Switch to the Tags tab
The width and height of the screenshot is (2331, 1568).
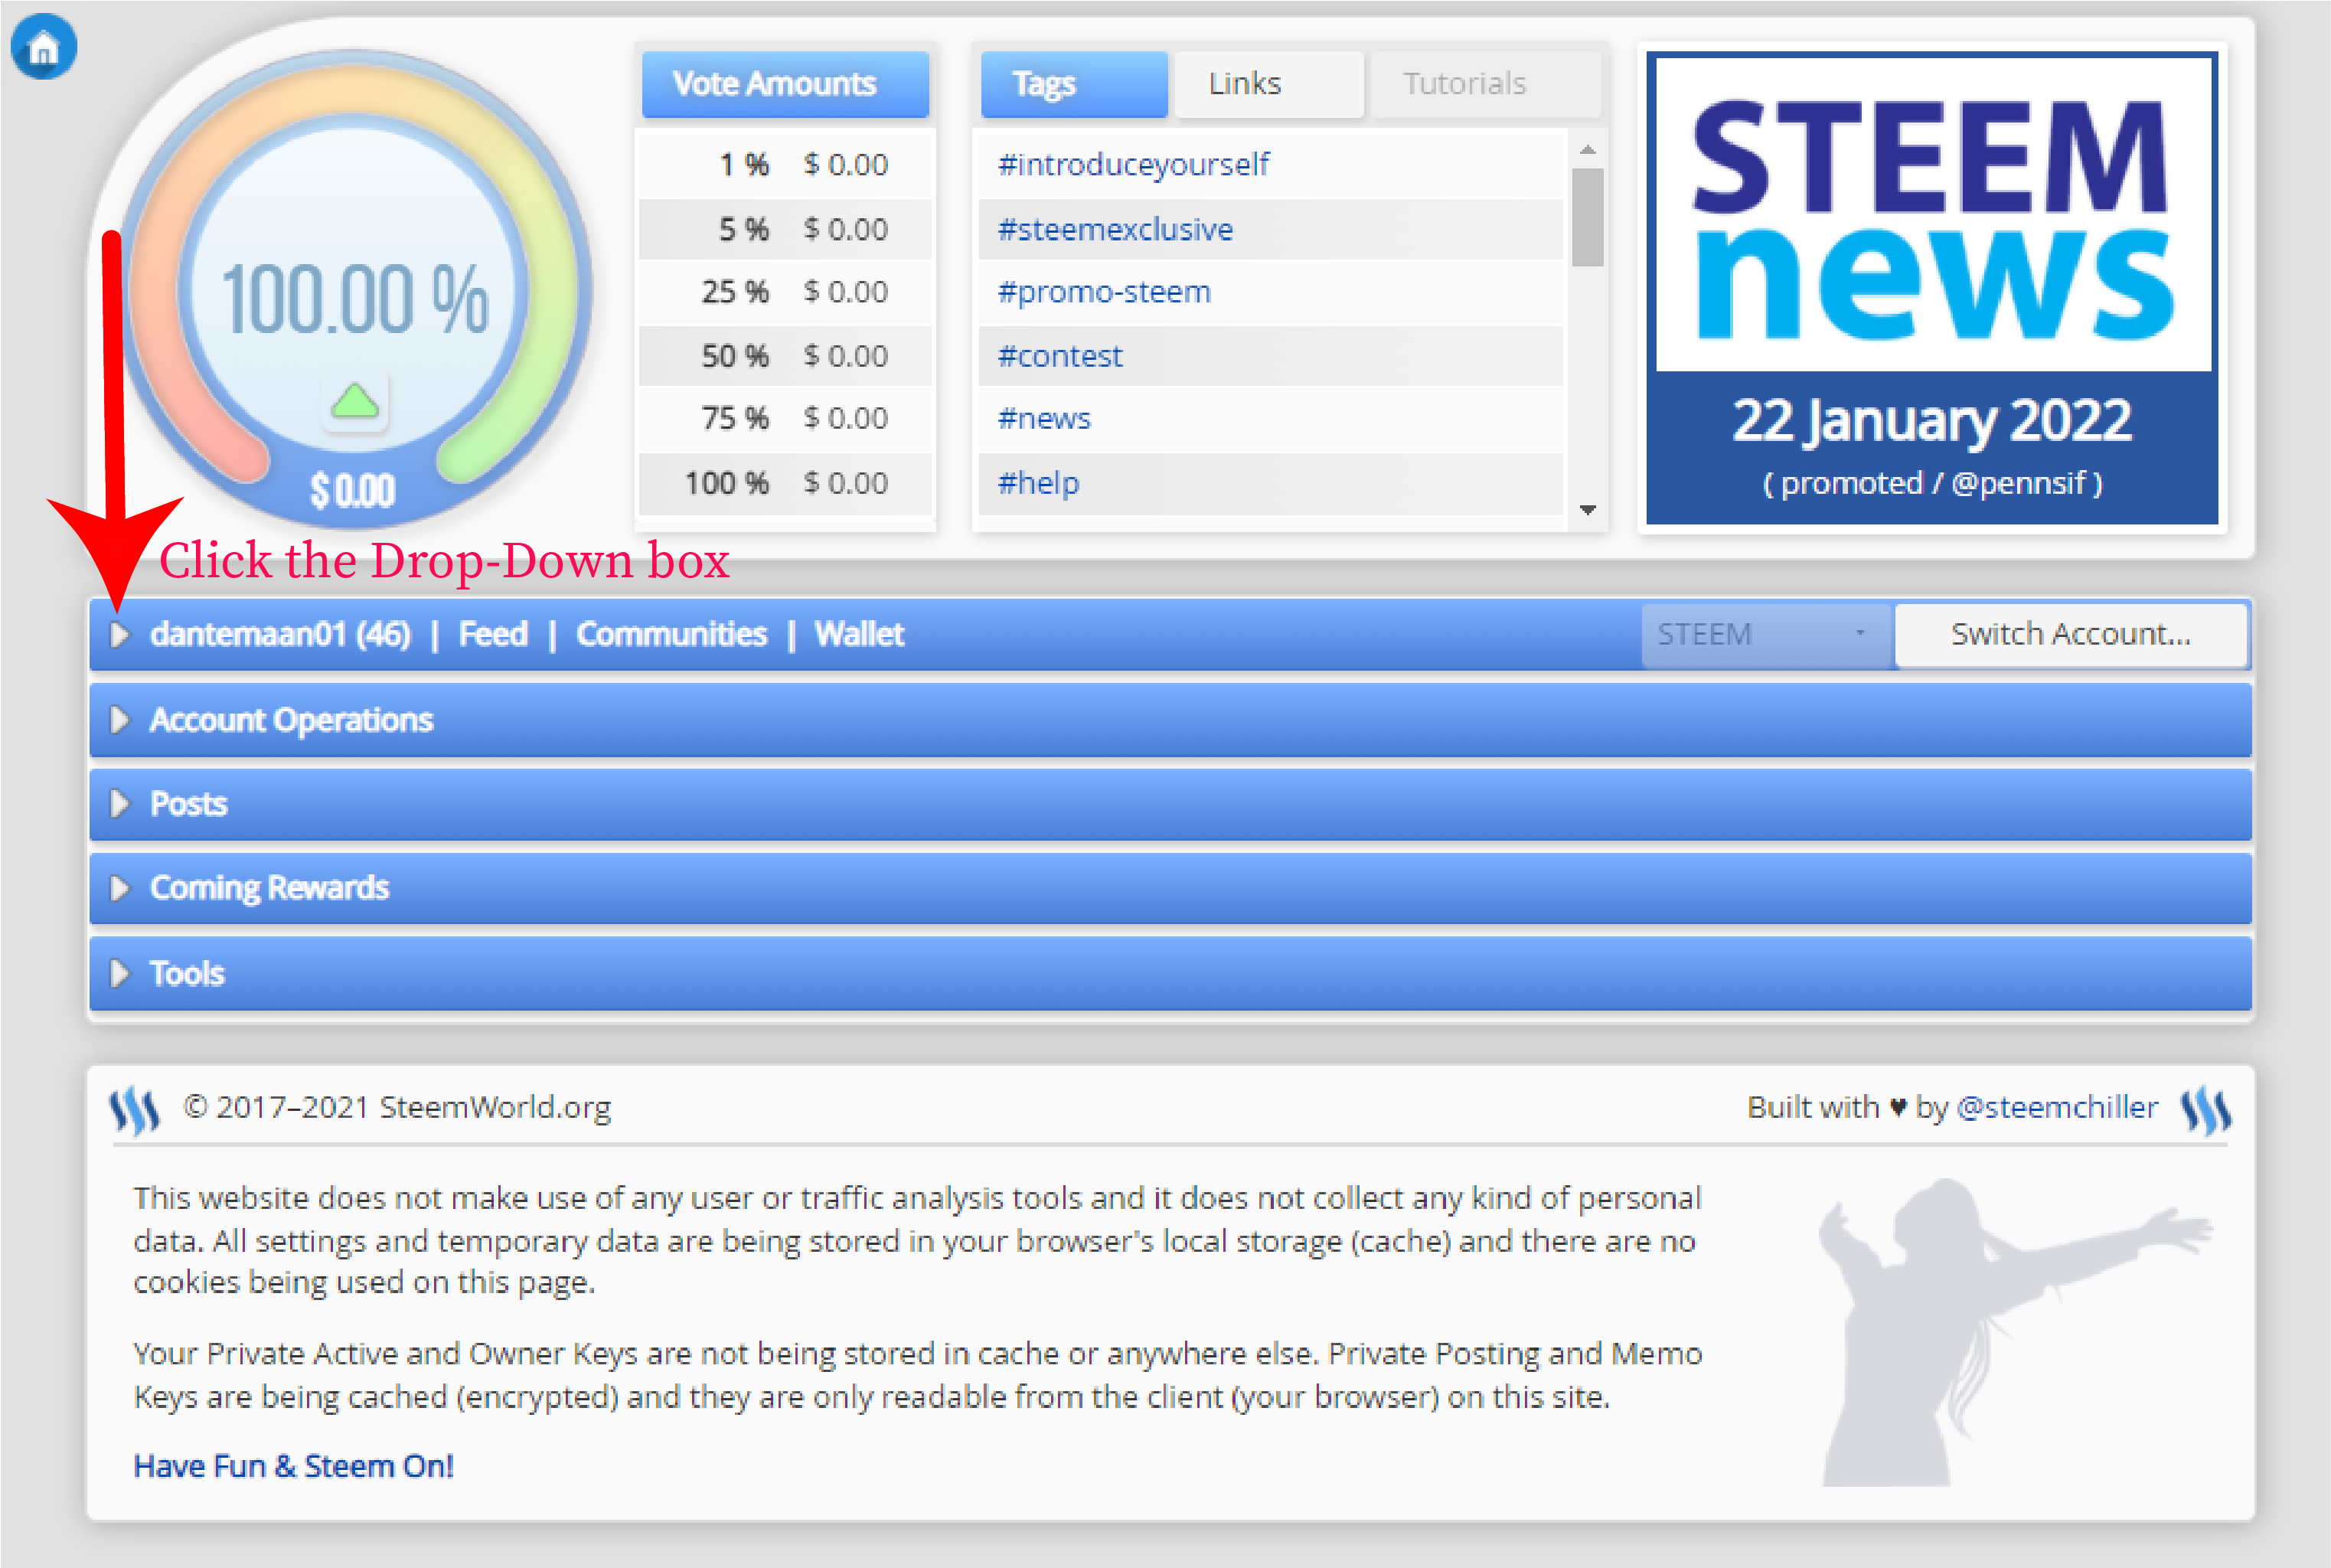[1073, 84]
